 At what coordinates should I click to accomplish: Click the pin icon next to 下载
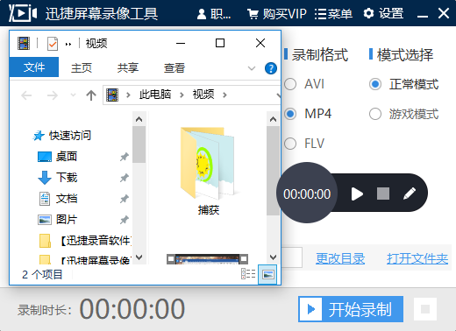click(125, 178)
